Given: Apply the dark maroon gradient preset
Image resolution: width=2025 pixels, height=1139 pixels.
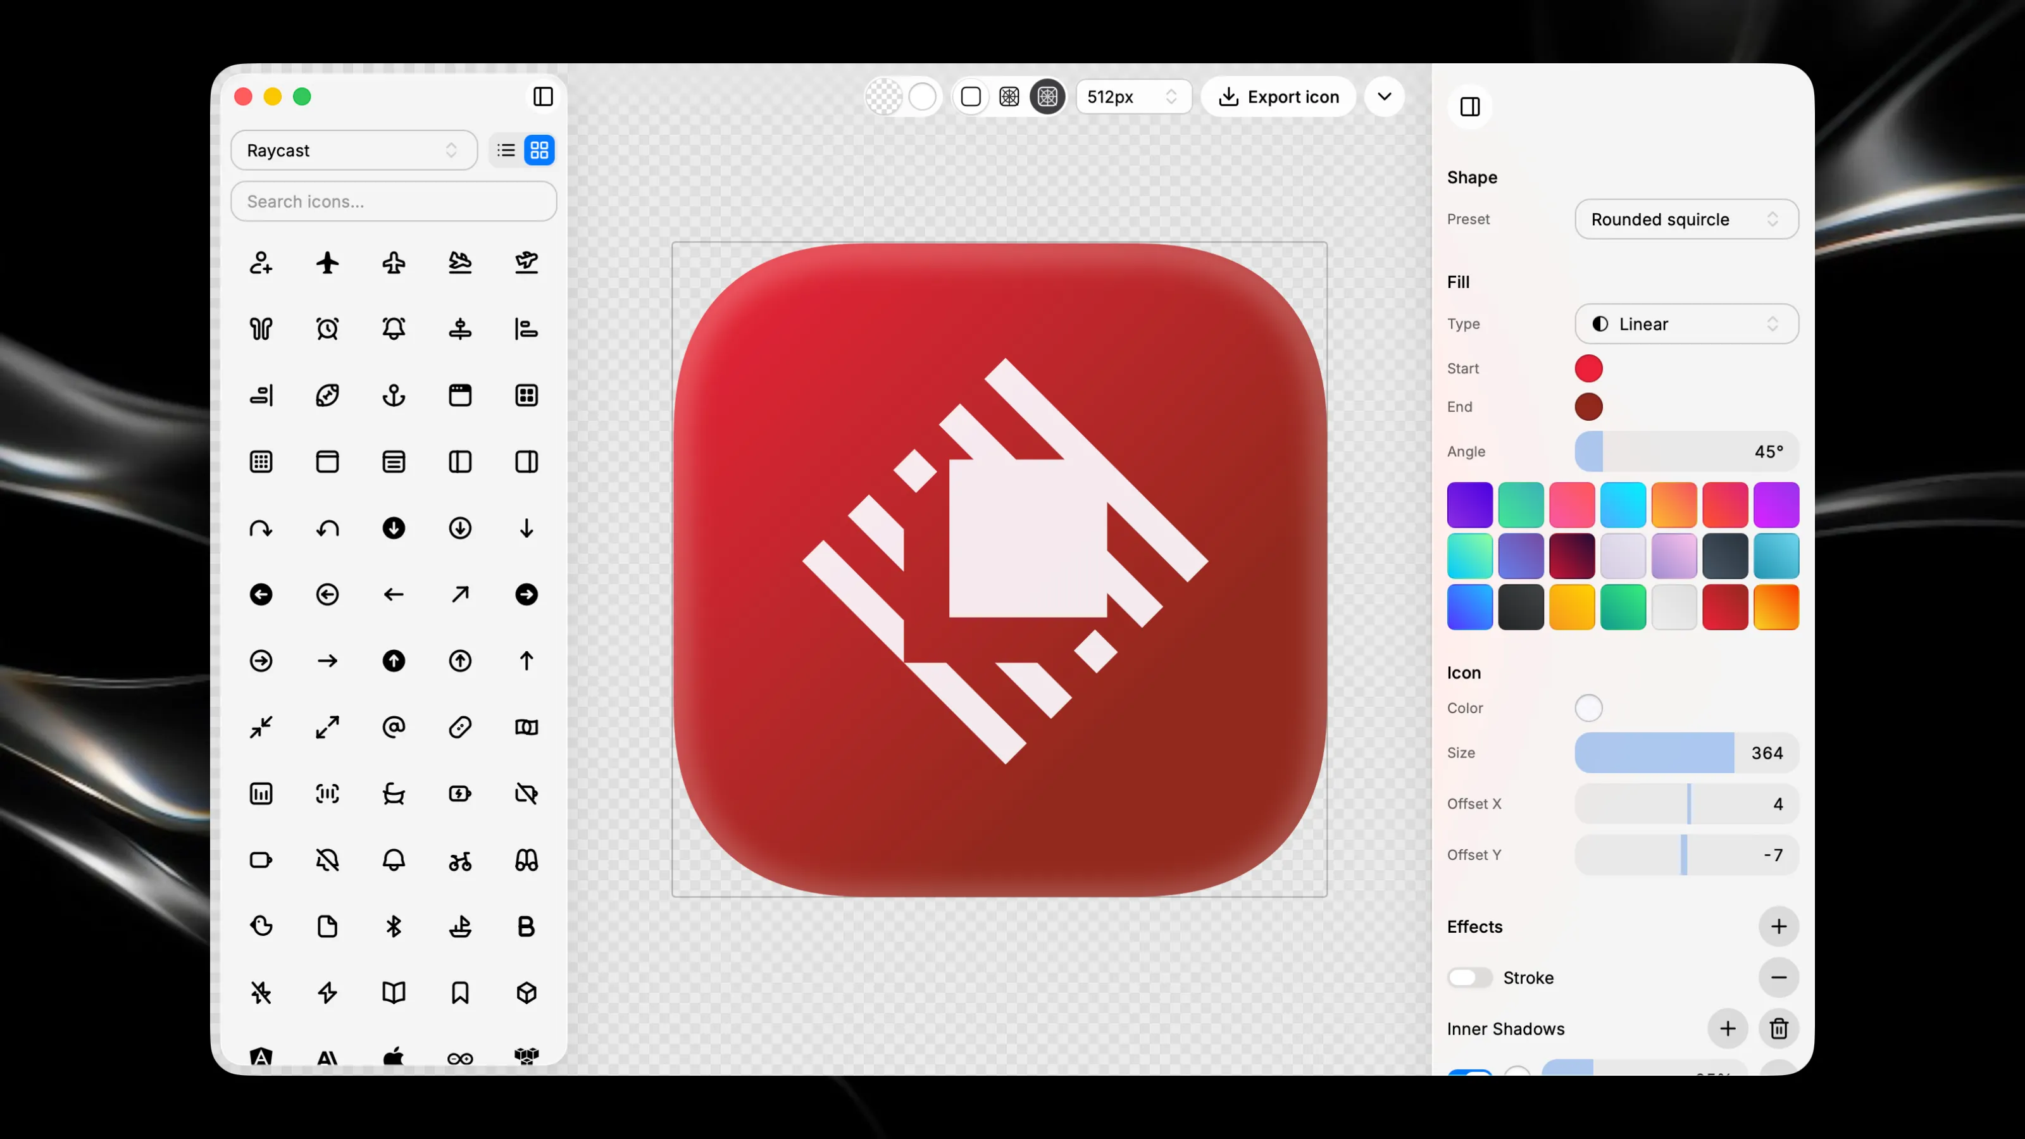Looking at the screenshot, I should pyautogui.click(x=1572, y=556).
